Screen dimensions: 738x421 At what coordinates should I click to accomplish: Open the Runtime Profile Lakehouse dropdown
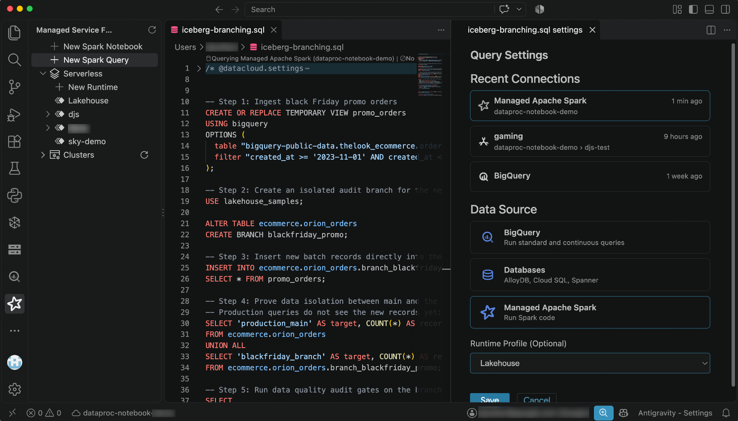[590, 363]
